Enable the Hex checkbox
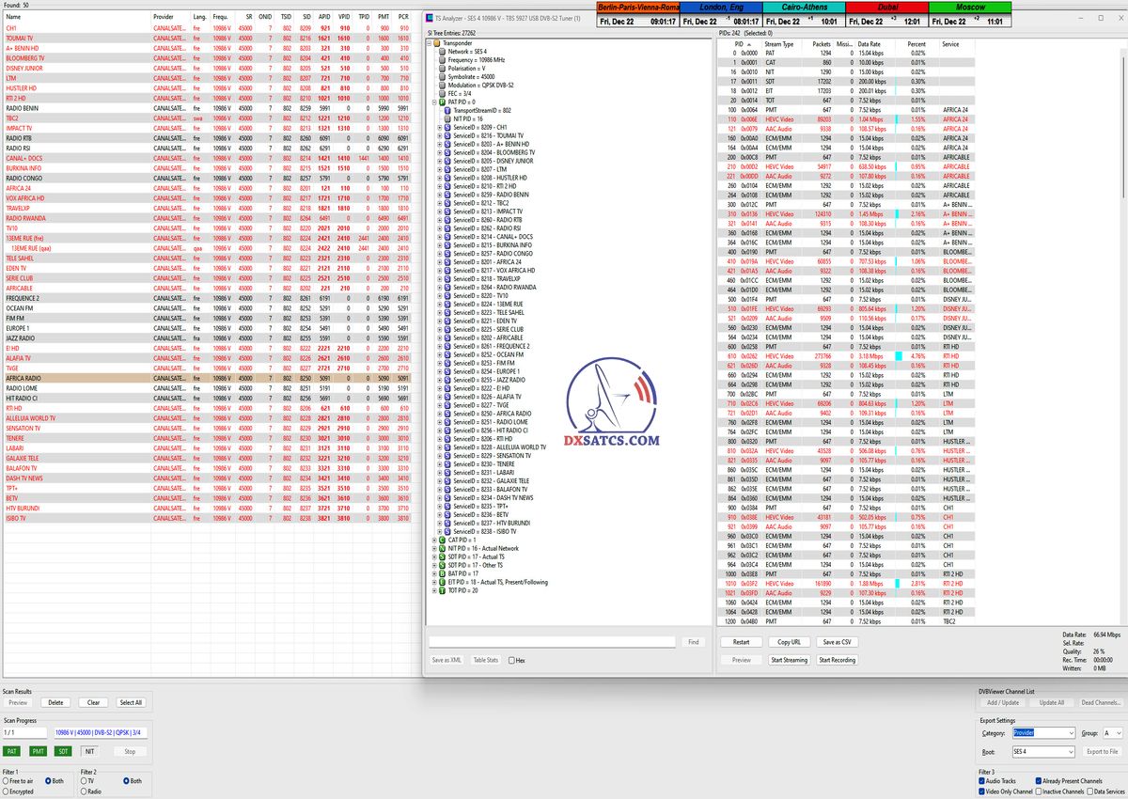 pyautogui.click(x=511, y=661)
